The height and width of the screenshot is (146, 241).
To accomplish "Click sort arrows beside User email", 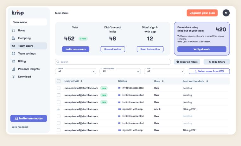I will (x=81, y=81).
